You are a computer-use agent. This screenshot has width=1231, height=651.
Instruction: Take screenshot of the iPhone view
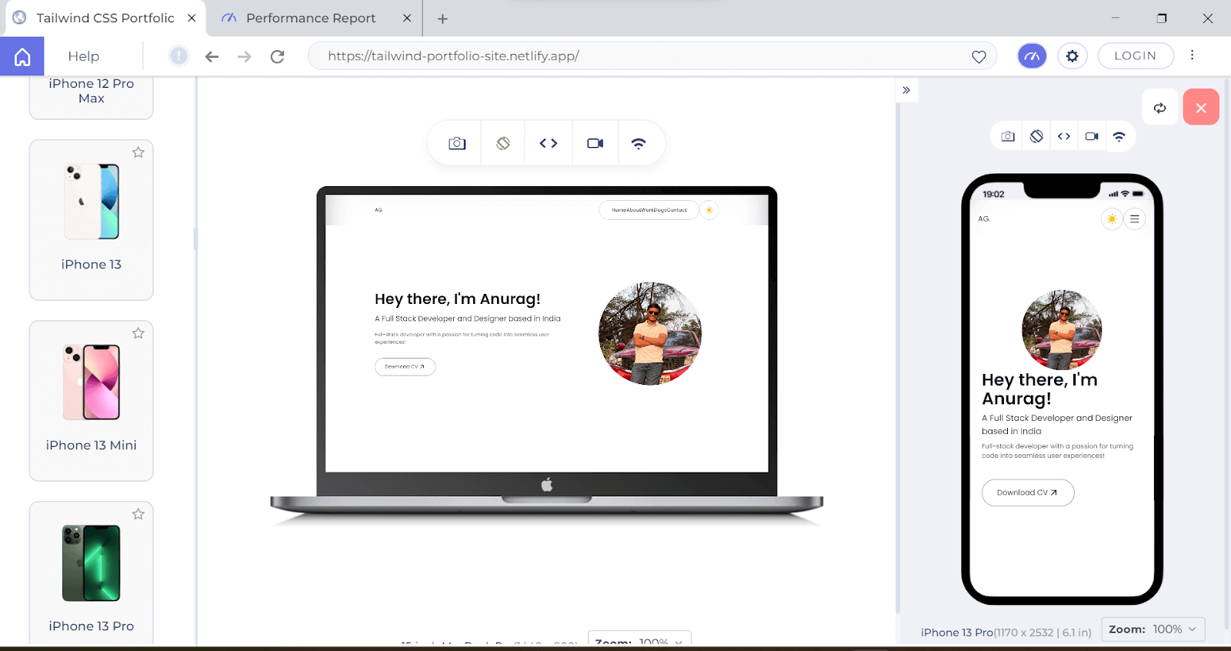(1008, 136)
